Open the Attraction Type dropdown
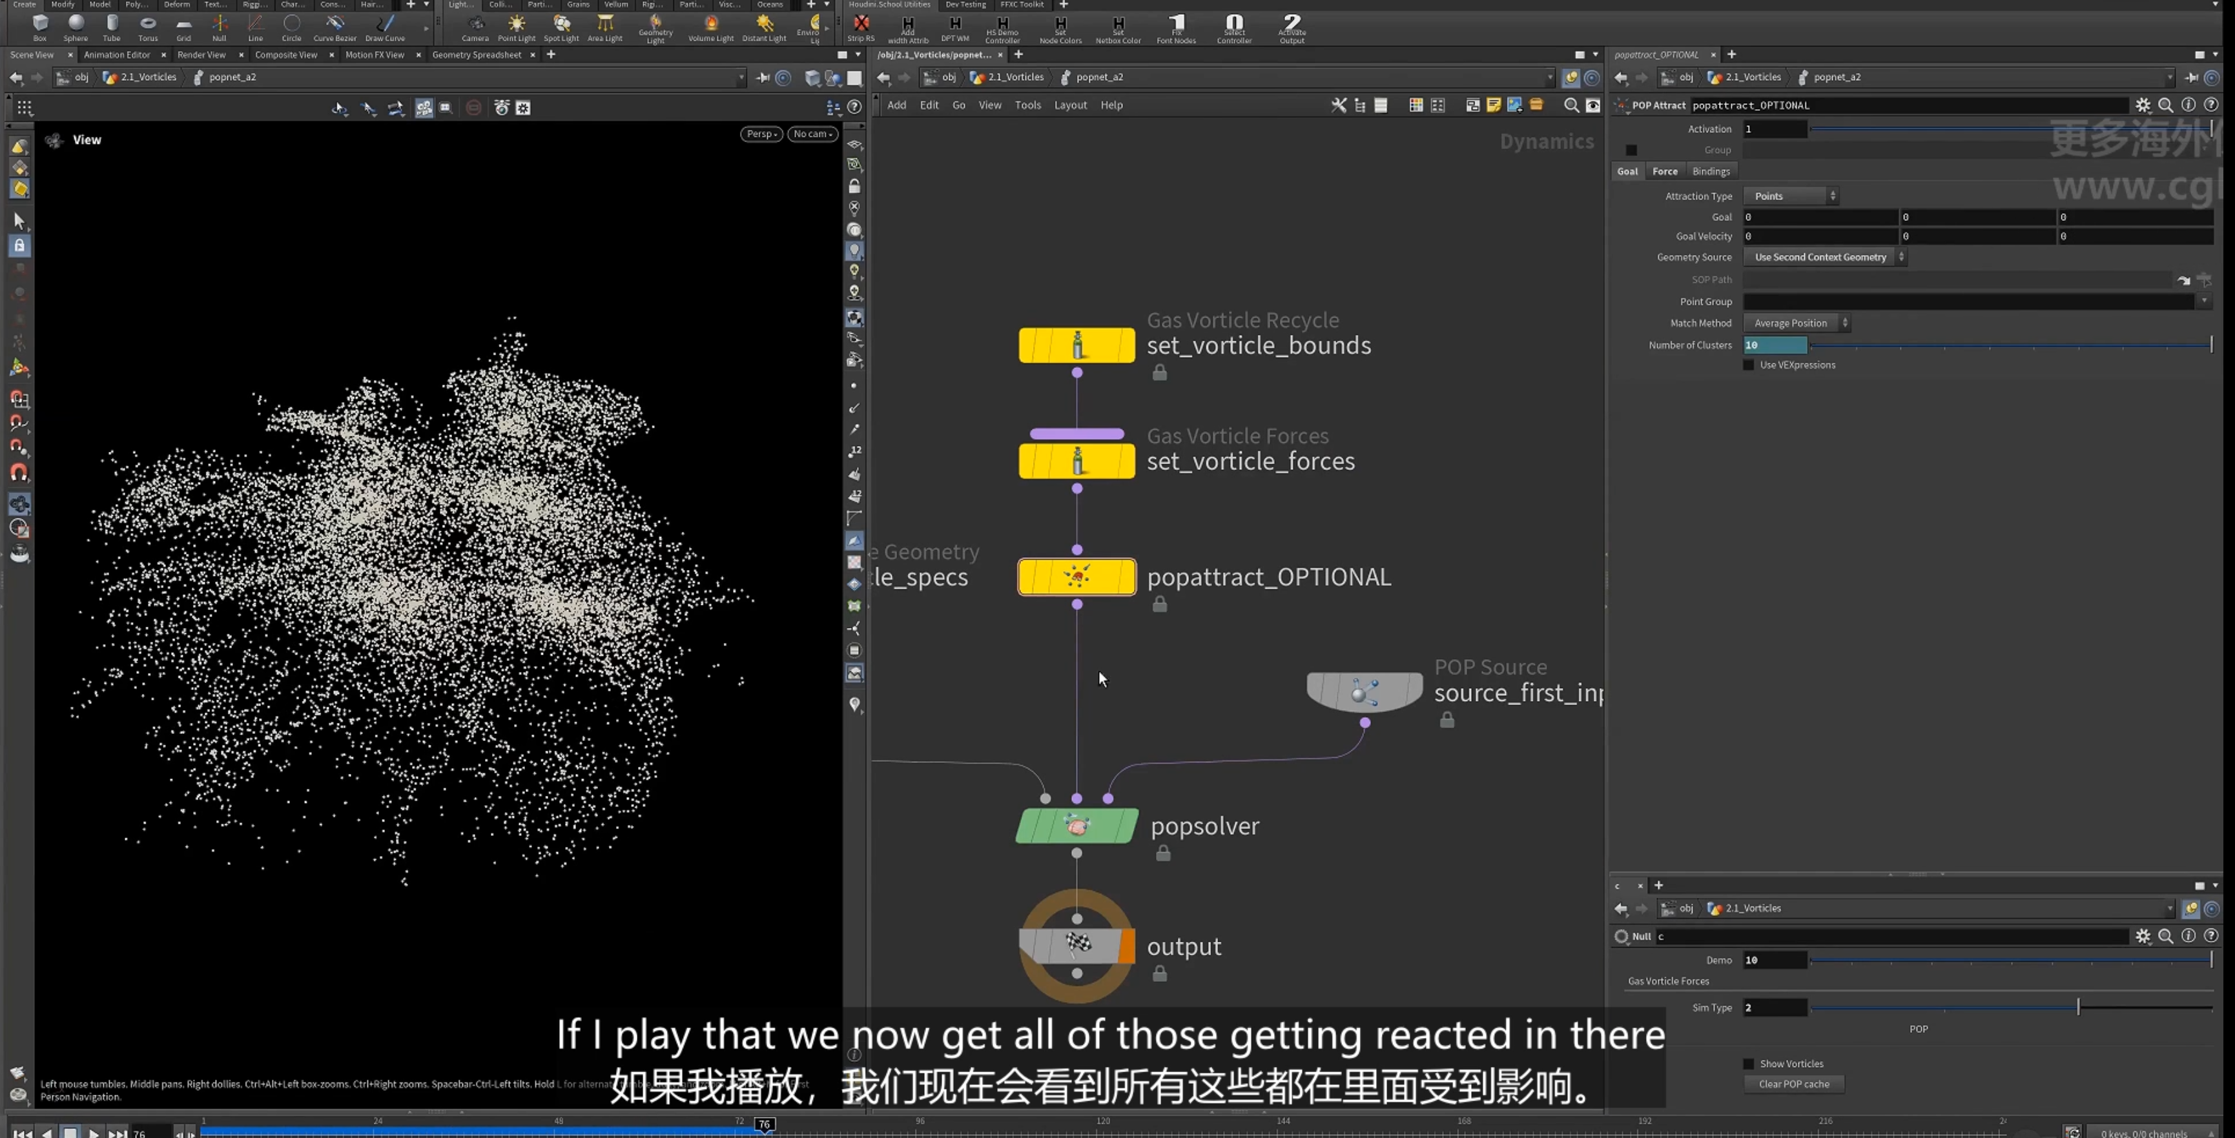2235x1138 pixels. pyautogui.click(x=1791, y=196)
